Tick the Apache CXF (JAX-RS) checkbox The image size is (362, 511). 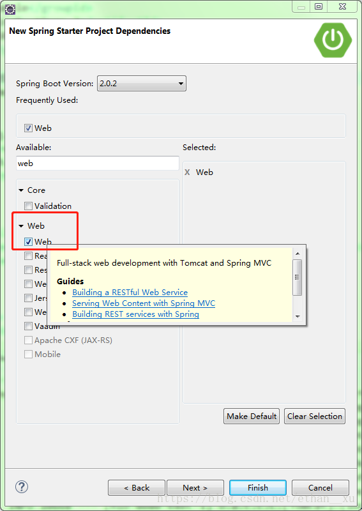tap(28, 340)
